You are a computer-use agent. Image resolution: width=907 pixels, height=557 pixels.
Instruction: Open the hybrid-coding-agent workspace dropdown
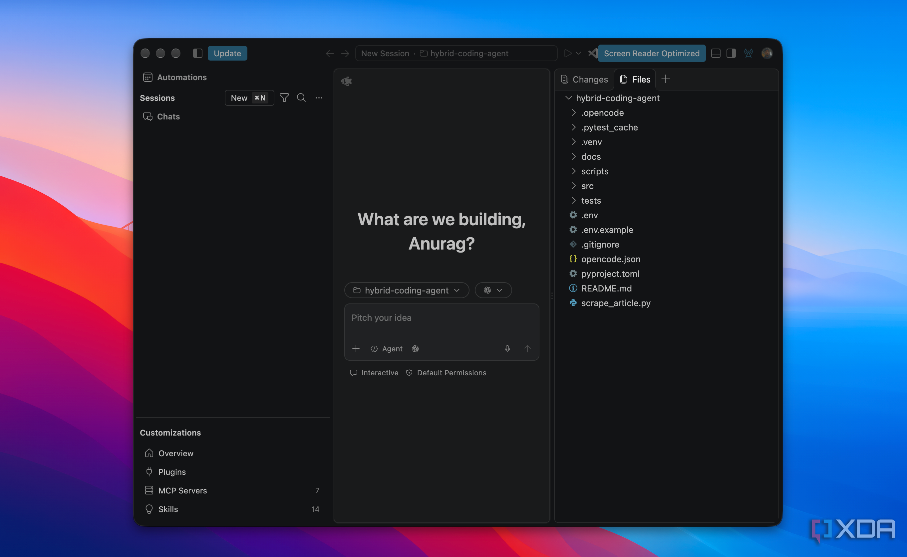point(407,290)
